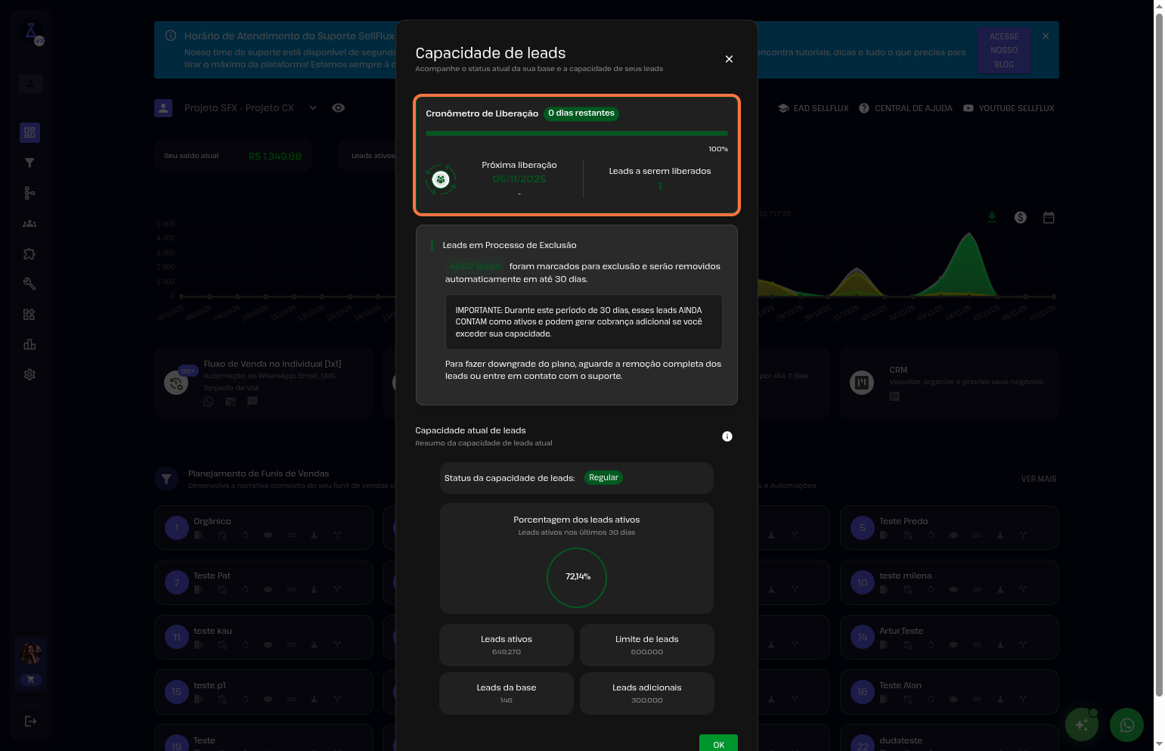Click the funnel icon in the left sidebar
The width and height of the screenshot is (1165, 751).
pyautogui.click(x=29, y=163)
